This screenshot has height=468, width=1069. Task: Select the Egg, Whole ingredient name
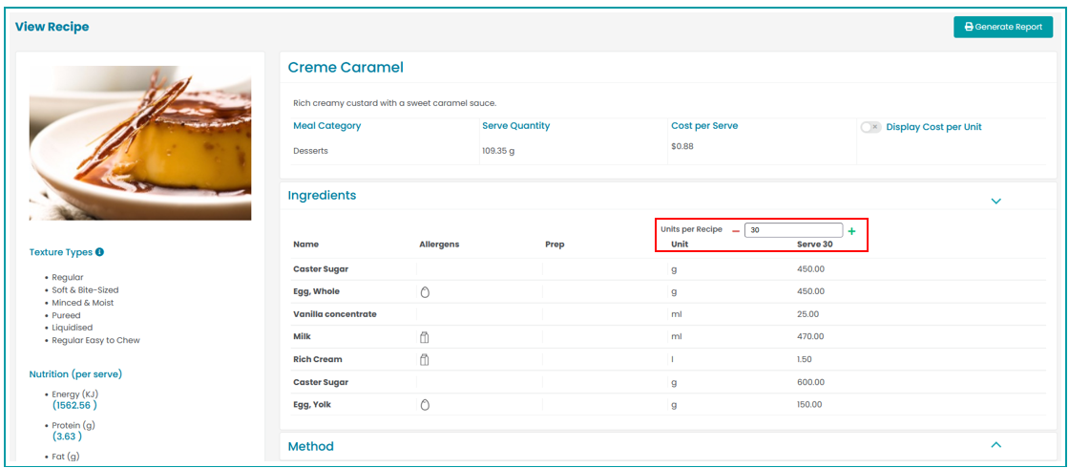coord(316,292)
